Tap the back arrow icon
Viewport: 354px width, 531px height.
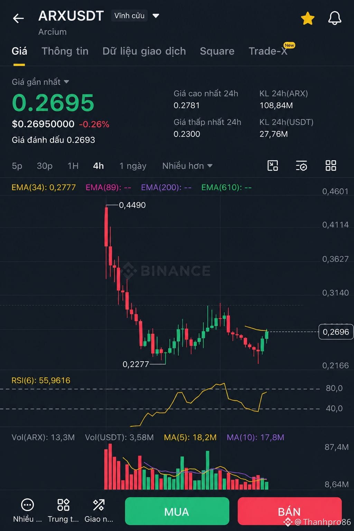18,18
